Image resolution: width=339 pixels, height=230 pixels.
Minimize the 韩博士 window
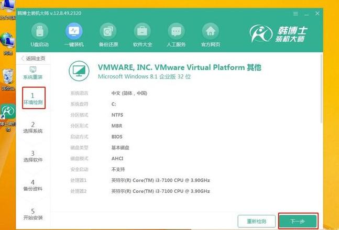[x=307, y=14]
